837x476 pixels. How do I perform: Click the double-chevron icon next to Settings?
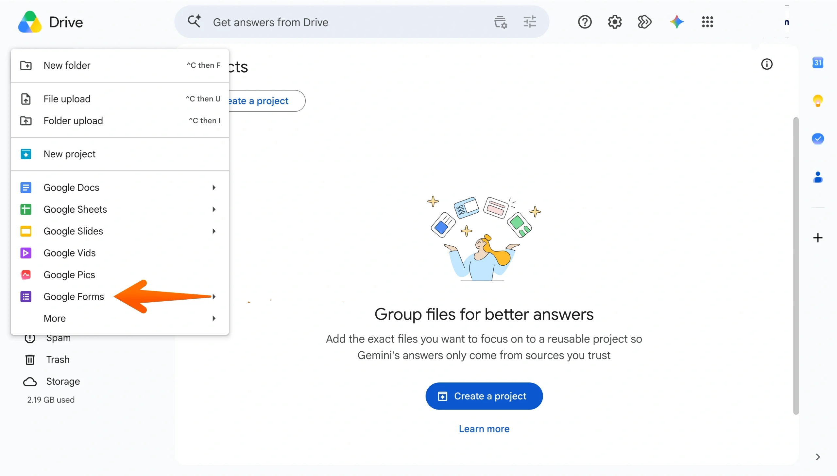644,22
